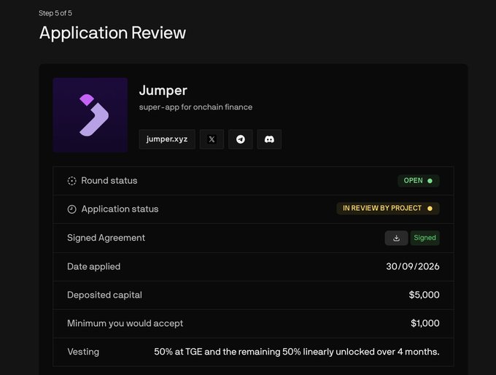The width and height of the screenshot is (496, 375).
Task: Click the 'Date applied' label
Action: tap(93, 267)
